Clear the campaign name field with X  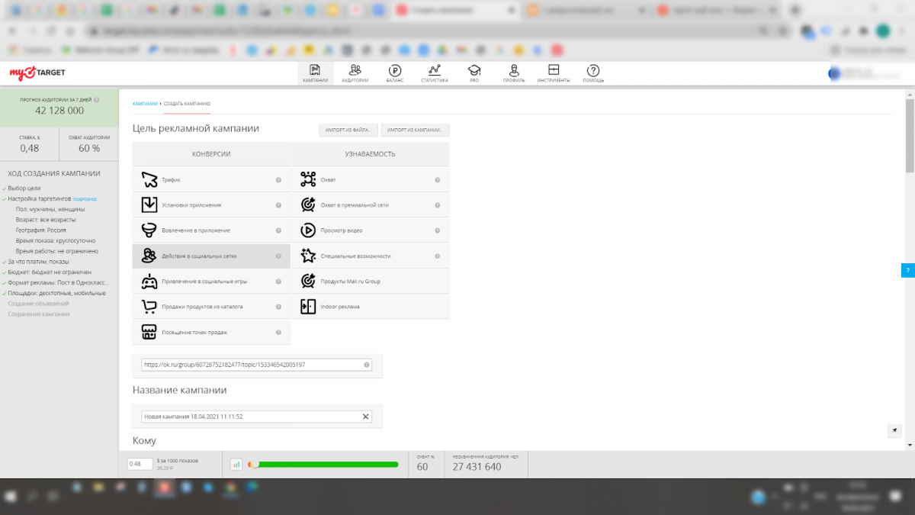tap(365, 417)
